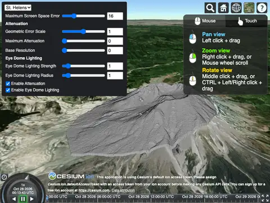The height and width of the screenshot is (203, 270).
Task: Click the 'Attenuation' section label
Action: click(16, 24)
